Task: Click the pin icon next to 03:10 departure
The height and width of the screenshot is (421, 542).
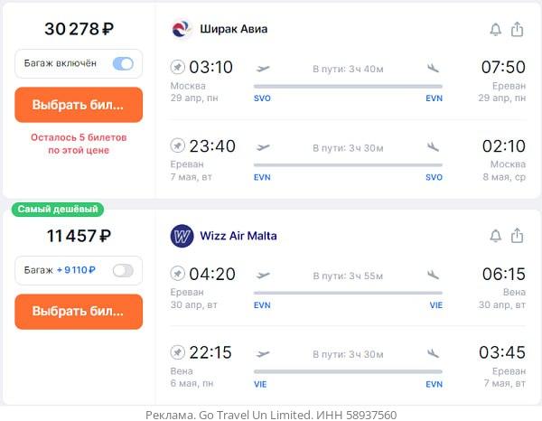Action: (178, 68)
